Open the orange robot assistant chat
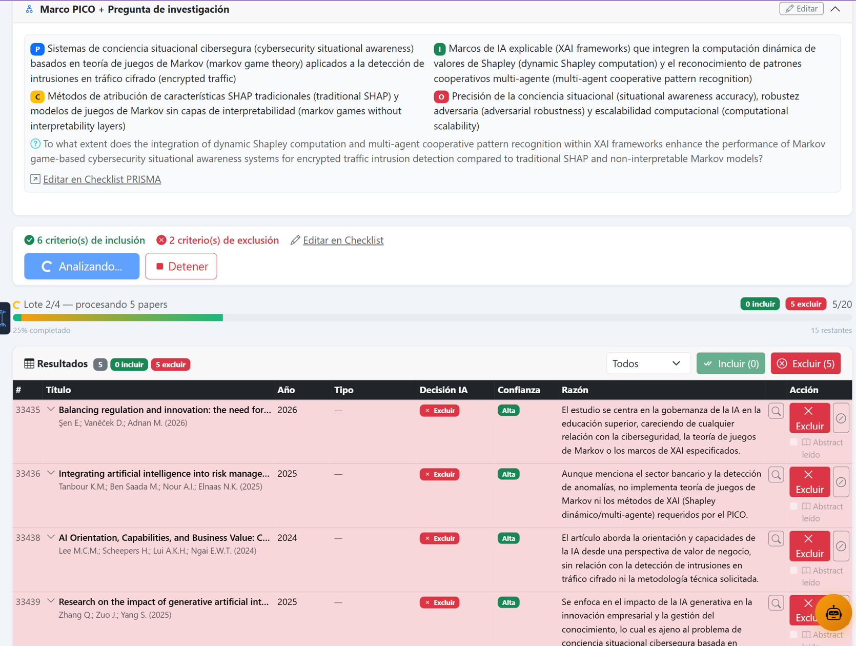 833,612
